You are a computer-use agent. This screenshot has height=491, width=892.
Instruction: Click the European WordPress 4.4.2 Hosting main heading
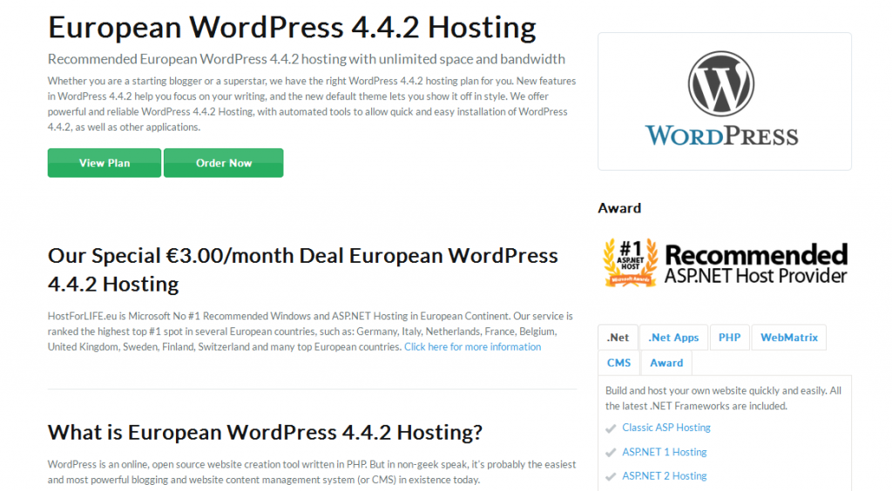292,27
